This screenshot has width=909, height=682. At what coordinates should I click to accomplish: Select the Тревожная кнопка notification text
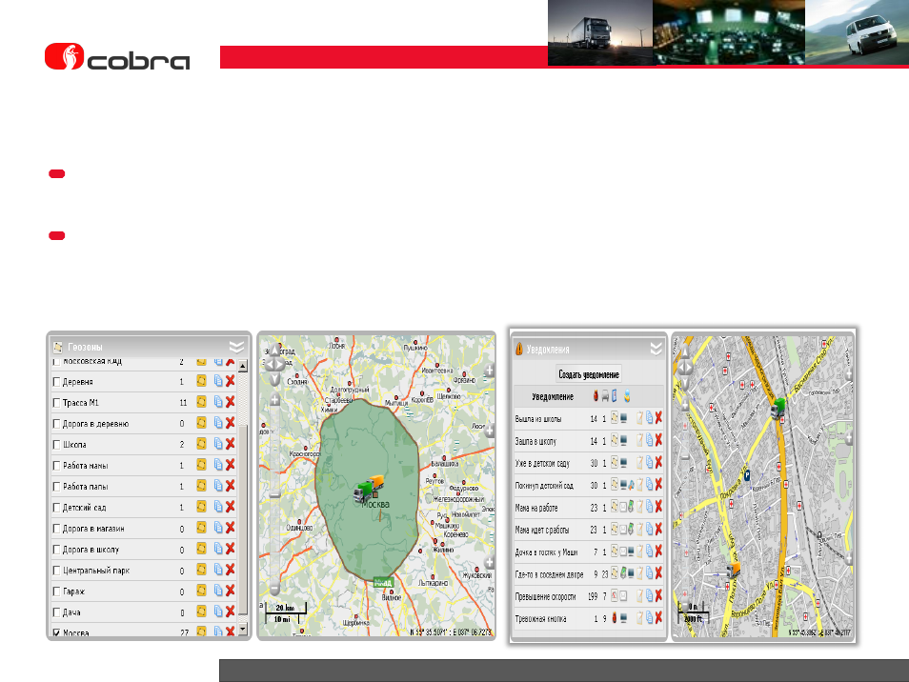(x=541, y=619)
